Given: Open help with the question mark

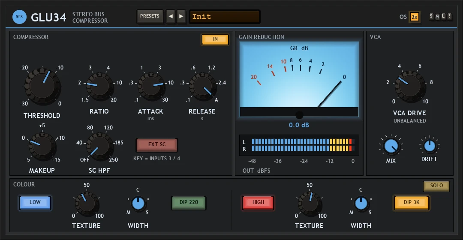Looking at the screenshot, I should coord(449,16).
